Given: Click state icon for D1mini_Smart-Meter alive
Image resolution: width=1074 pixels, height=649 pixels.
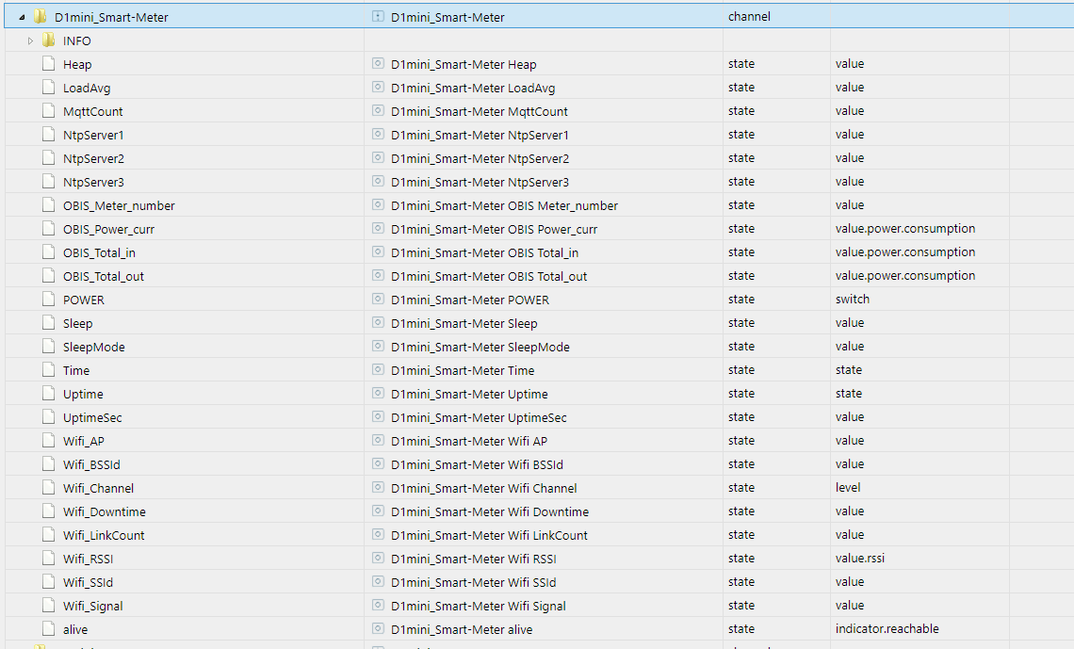Looking at the screenshot, I should (378, 627).
